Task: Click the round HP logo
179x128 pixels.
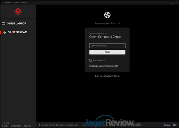Action: (107, 15)
